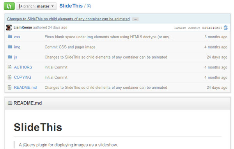This screenshot has height=149, width=234.
Task: Click the css folder icon
Action: tap(10, 36)
